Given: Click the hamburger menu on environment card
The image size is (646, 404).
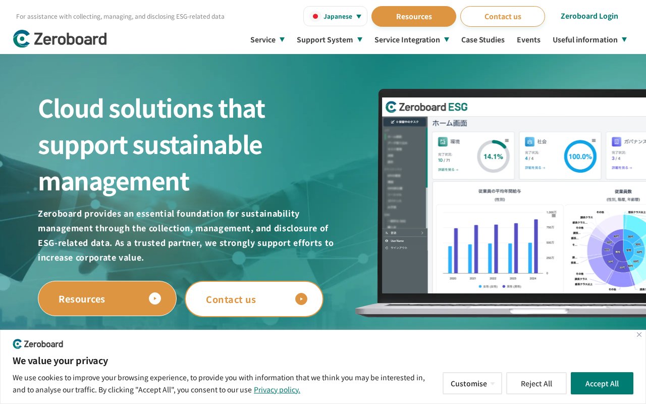Looking at the screenshot, I should [x=507, y=141].
